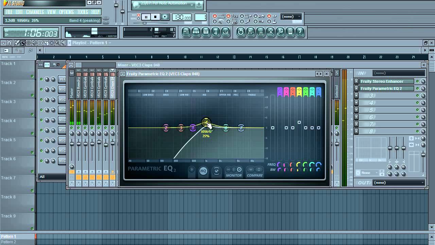Image resolution: width=435 pixels, height=245 pixels.
Task: Click the checkmark button in Parametric EQ 2
Action: tap(216, 171)
